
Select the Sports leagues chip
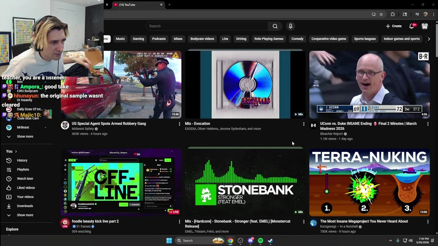365,39
